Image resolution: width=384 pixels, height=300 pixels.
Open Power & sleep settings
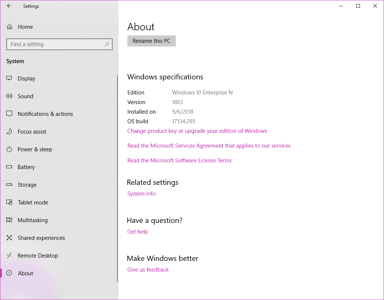pyautogui.click(x=35, y=149)
